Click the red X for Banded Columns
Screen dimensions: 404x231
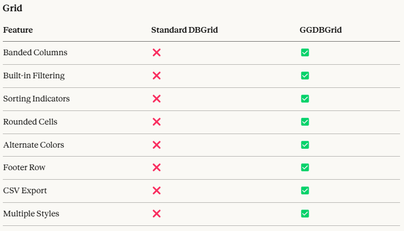(157, 52)
